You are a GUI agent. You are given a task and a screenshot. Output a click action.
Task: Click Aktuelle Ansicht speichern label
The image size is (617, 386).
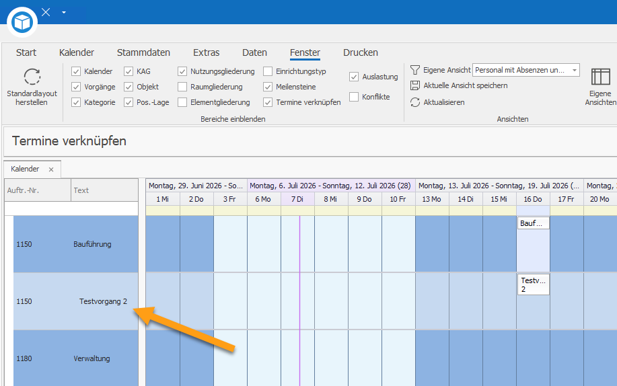(x=466, y=85)
